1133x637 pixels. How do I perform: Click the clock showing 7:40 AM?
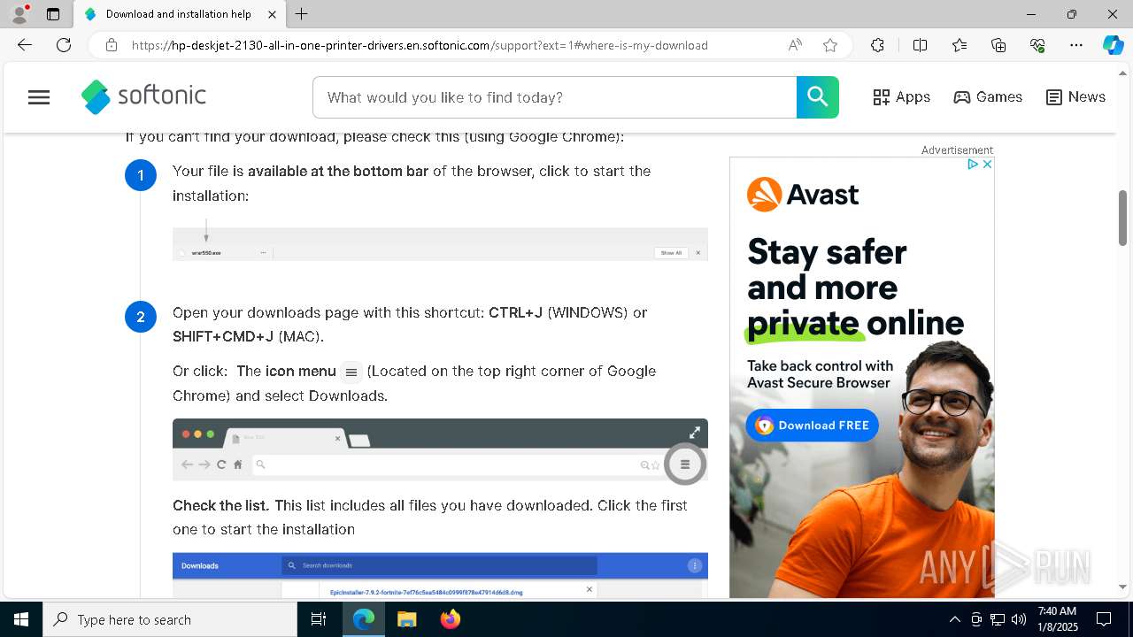(x=1057, y=619)
